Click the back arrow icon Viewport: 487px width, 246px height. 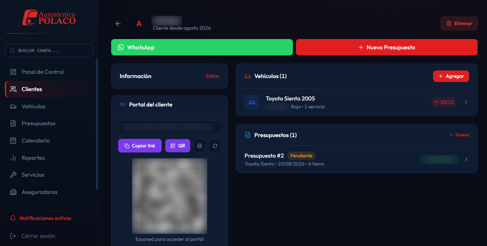click(x=118, y=24)
